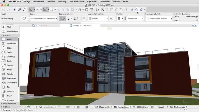
Task: Open the Grundriss und Schnitt dropdown
Action: pyautogui.click(x=159, y=19)
